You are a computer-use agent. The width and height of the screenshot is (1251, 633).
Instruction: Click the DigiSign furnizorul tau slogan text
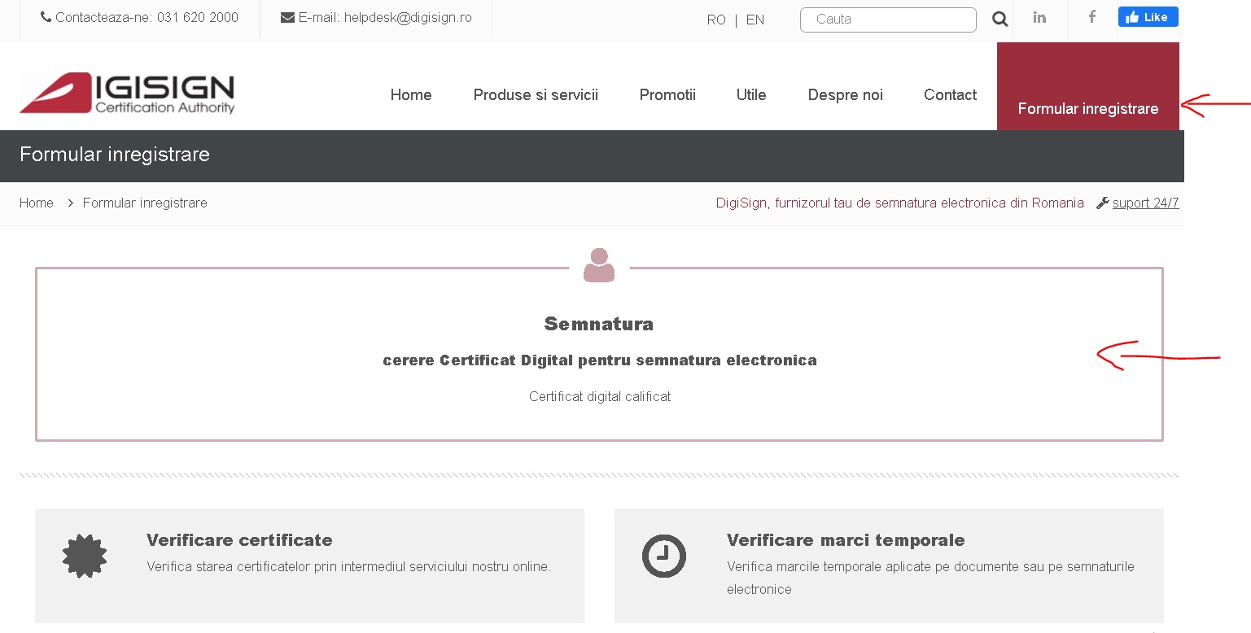(900, 203)
